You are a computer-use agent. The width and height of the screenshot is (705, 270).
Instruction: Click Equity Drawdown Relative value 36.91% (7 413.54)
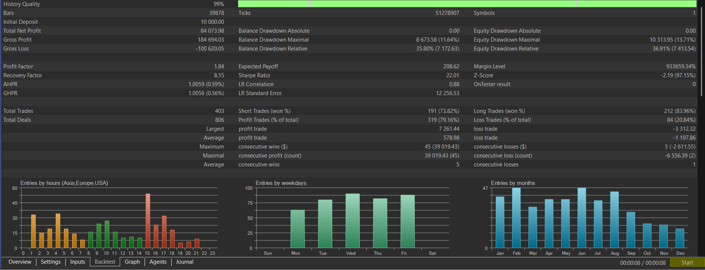[674, 49]
